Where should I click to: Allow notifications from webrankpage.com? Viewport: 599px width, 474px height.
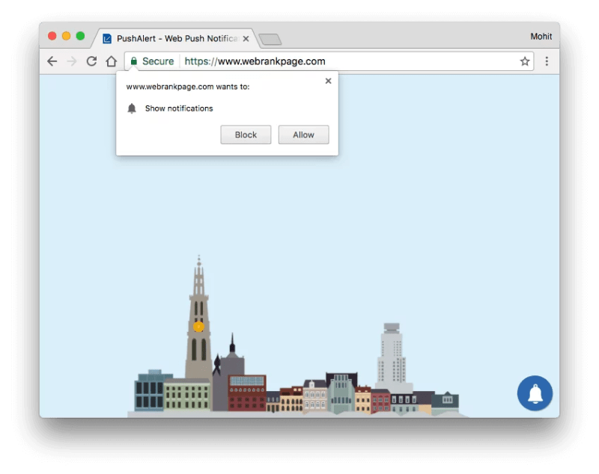pyautogui.click(x=303, y=135)
